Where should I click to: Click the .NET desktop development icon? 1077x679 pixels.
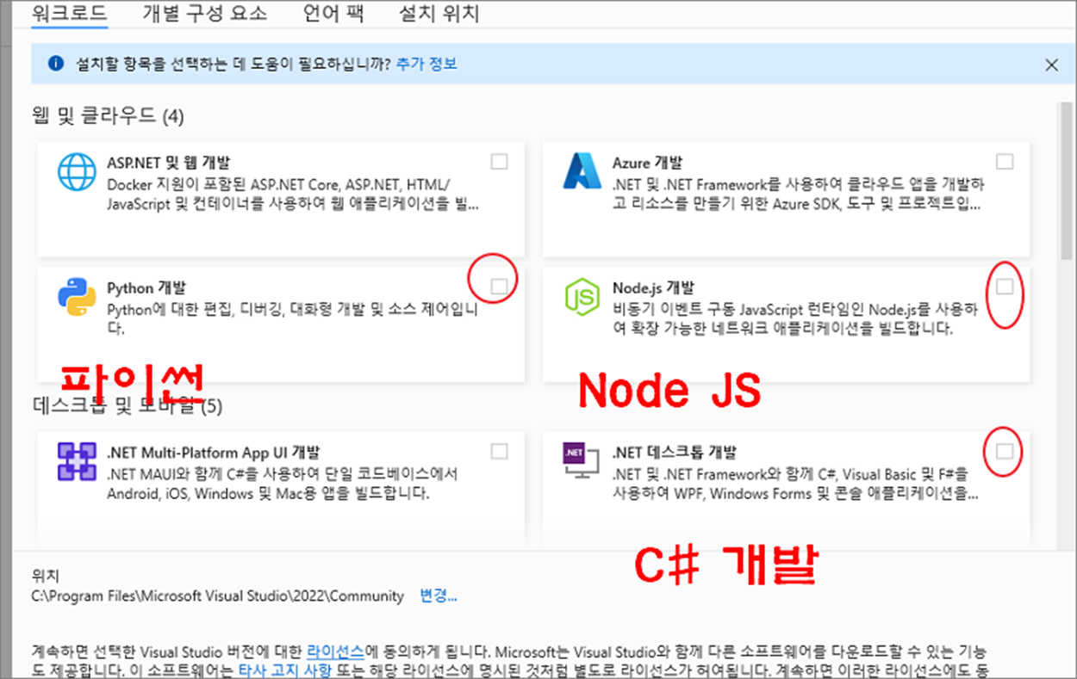(579, 461)
